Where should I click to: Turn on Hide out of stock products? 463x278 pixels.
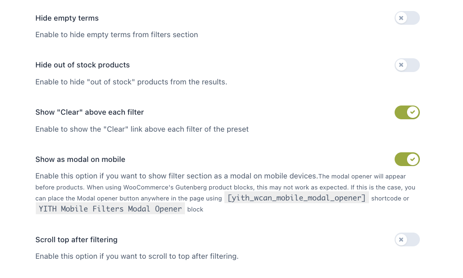(x=407, y=65)
